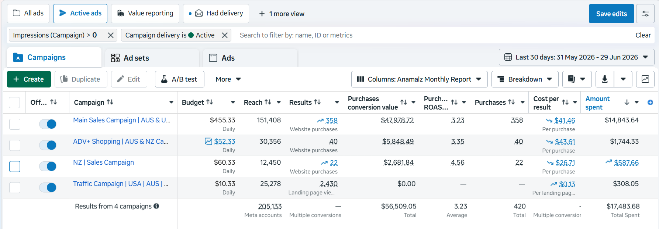The image size is (659, 229).
Task: Click the plus icon for 1 more view
Action: (x=262, y=14)
